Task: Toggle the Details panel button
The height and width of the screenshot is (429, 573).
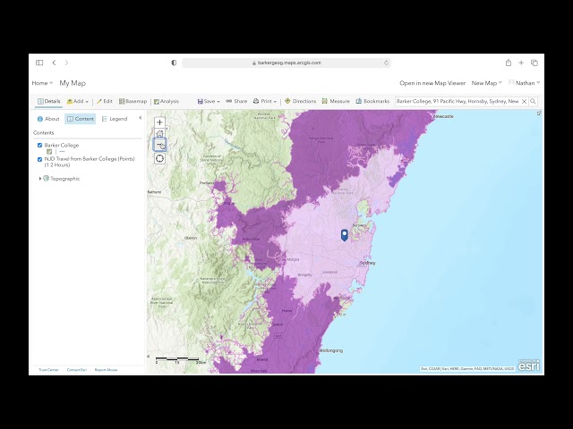Action: (49, 101)
